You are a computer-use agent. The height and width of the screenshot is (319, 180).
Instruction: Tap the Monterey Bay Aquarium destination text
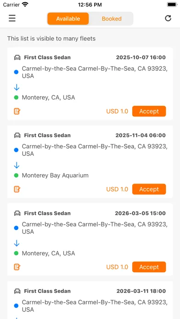[x=55, y=176]
